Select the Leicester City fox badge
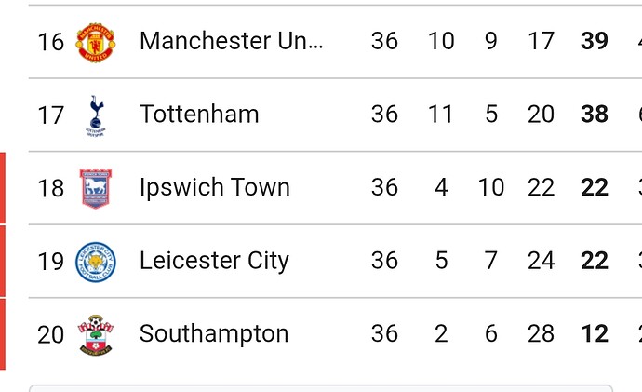 click(96, 262)
